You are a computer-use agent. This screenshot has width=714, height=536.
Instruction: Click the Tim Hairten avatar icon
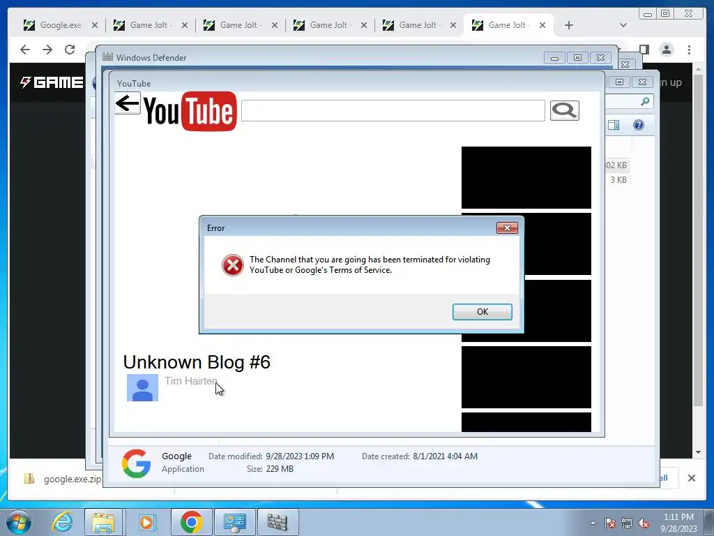(x=142, y=388)
